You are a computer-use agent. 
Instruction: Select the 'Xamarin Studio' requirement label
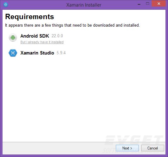click(37, 53)
